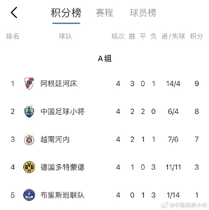Open 阿根廷河床 team page

(59, 84)
